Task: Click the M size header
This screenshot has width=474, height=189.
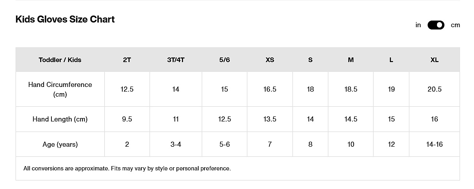Action: click(x=351, y=60)
